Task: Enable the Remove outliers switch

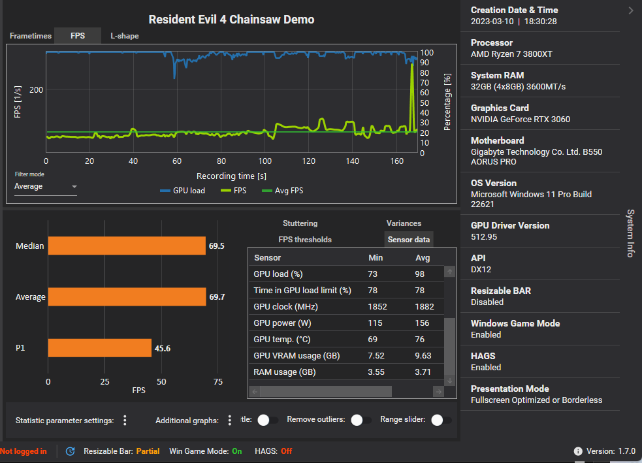Action: click(361, 420)
